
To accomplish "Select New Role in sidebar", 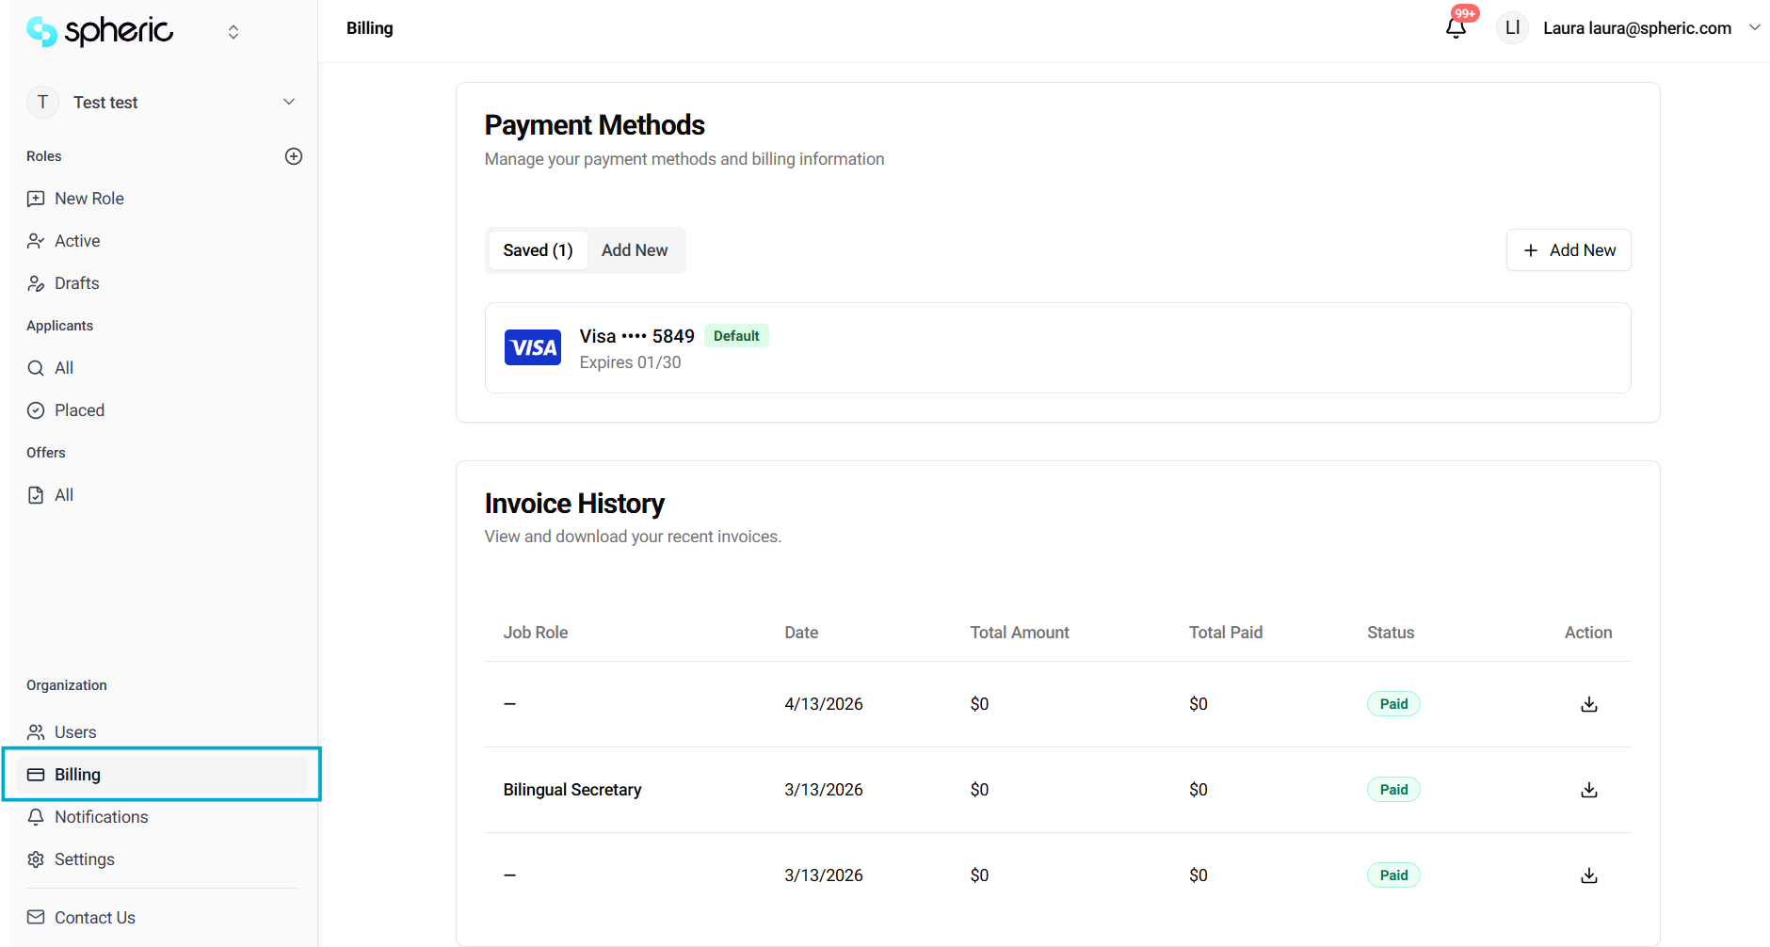I will [x=88, y=199].
